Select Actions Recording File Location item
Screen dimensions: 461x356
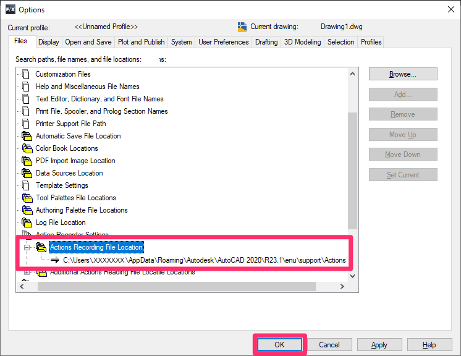tap(96, 247)
